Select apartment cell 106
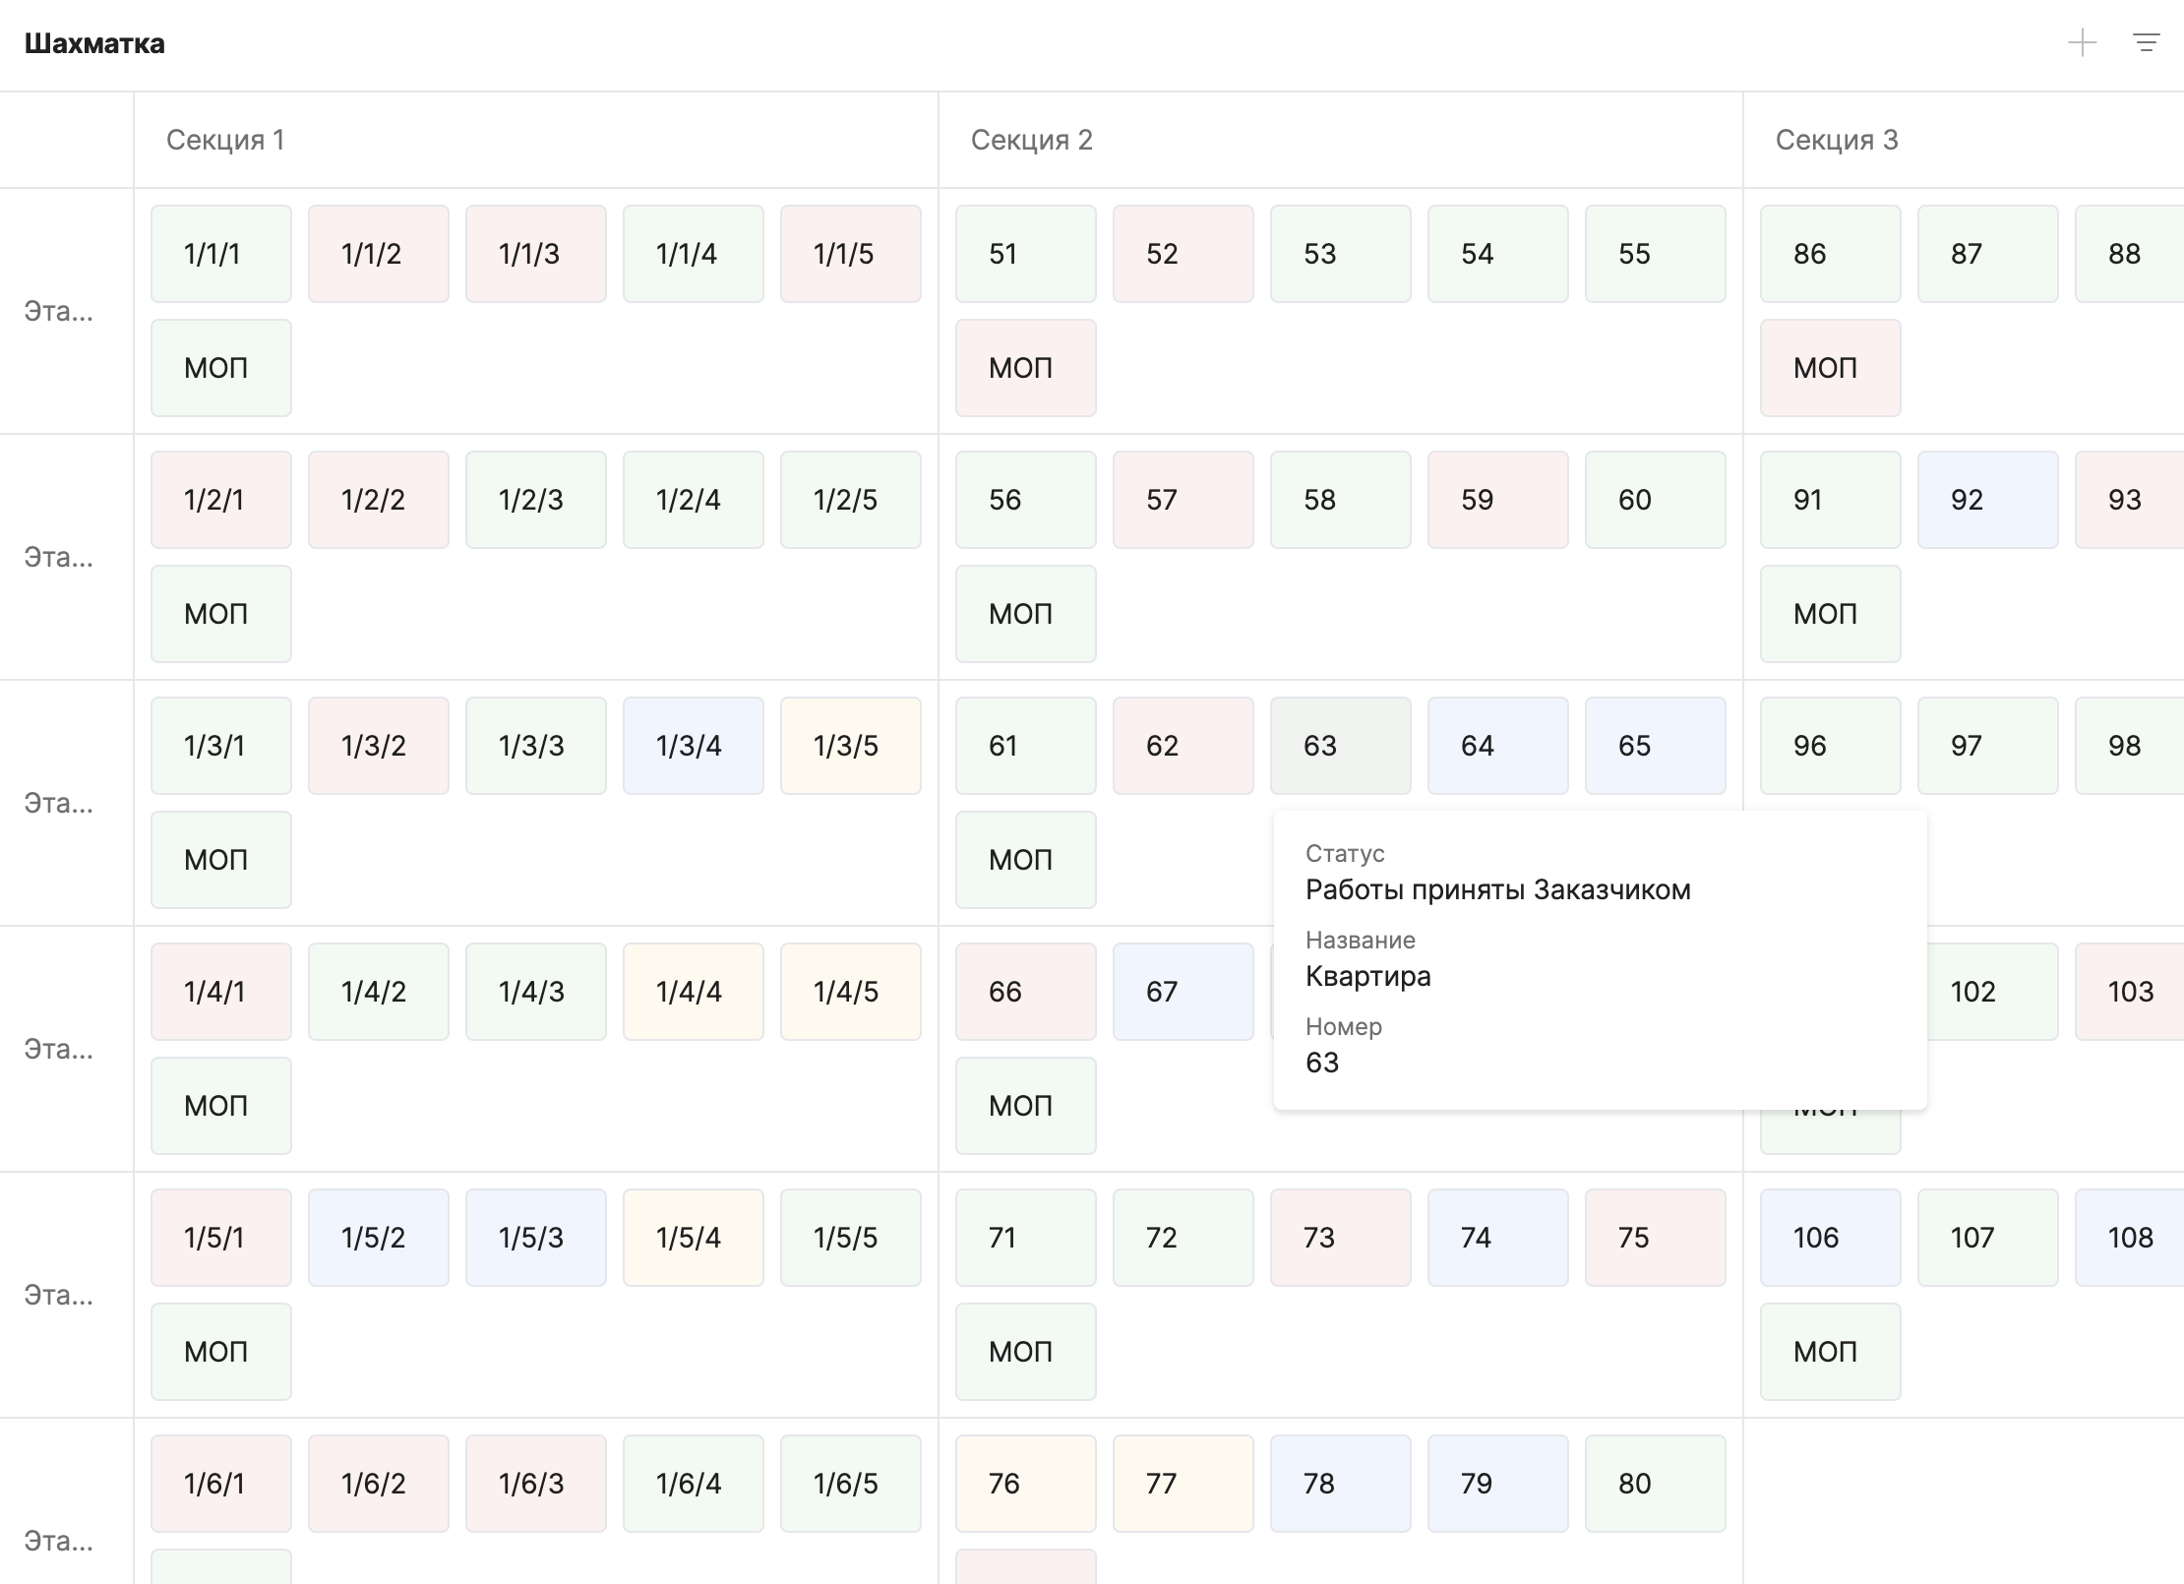This screenshot has width=2184, height=1584. (1830, 1238)
